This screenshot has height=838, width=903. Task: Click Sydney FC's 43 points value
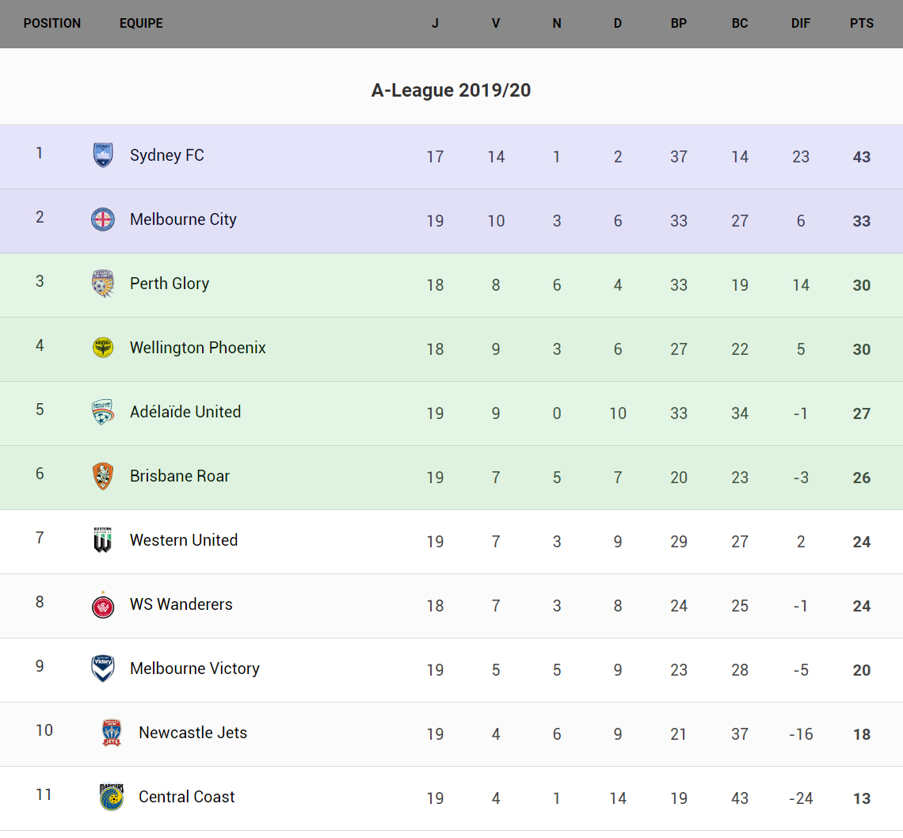pyautogui.click(x=862, y=157)
